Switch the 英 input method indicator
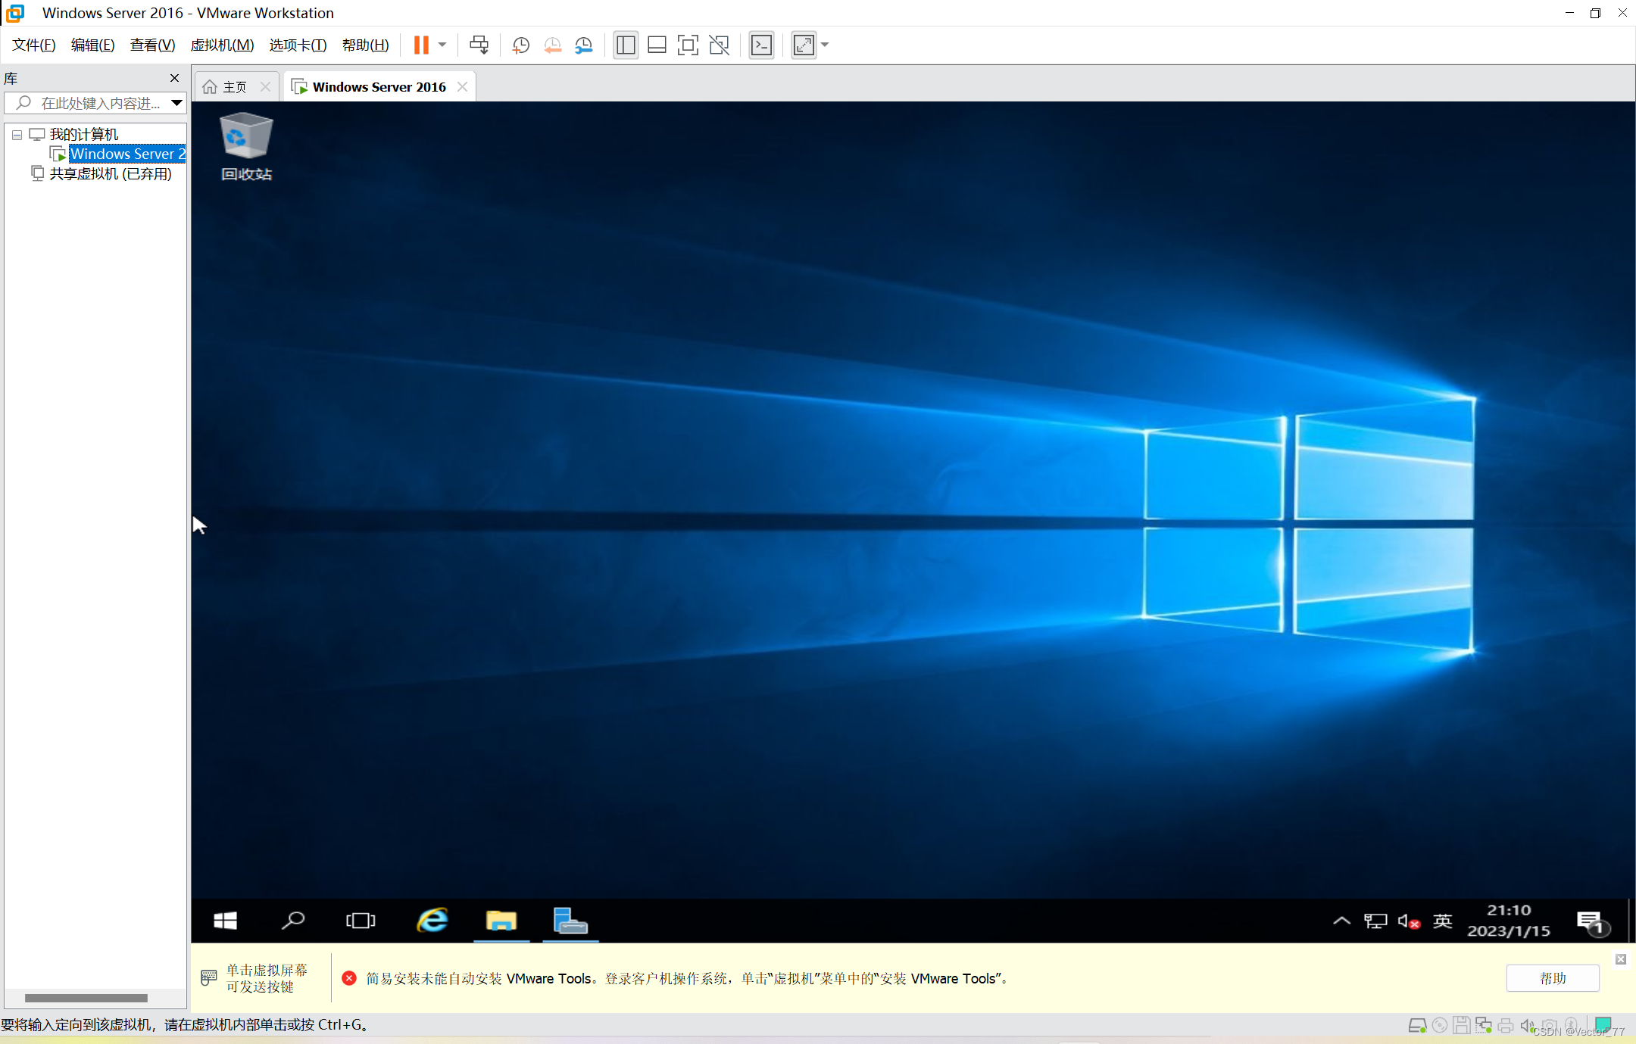Screen dimensions: 1636x1044 coord(1443,921)
